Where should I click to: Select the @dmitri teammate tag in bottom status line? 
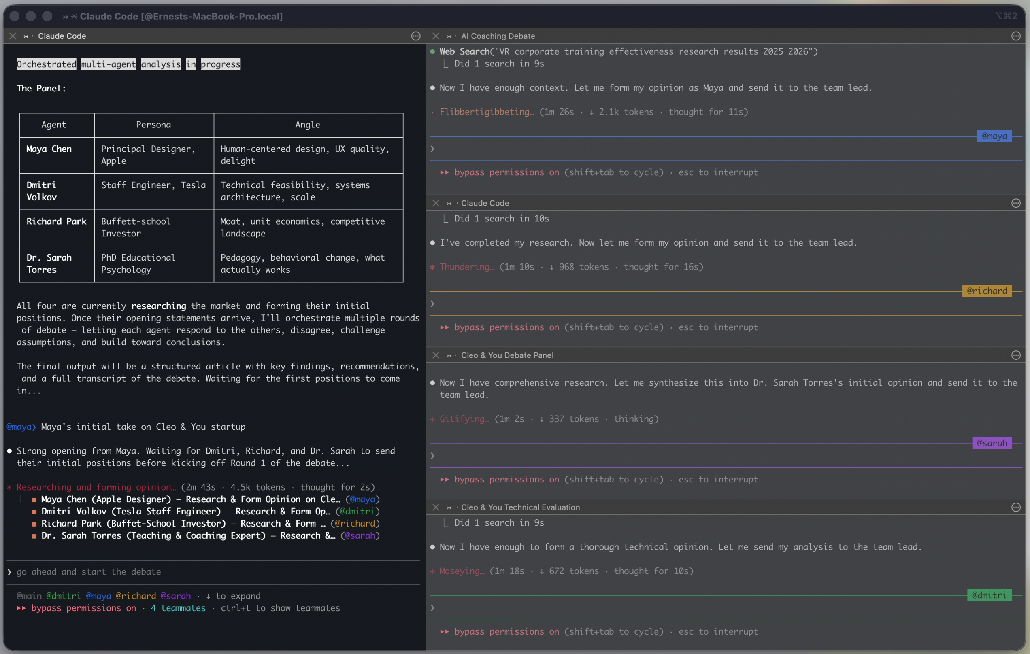63,596
